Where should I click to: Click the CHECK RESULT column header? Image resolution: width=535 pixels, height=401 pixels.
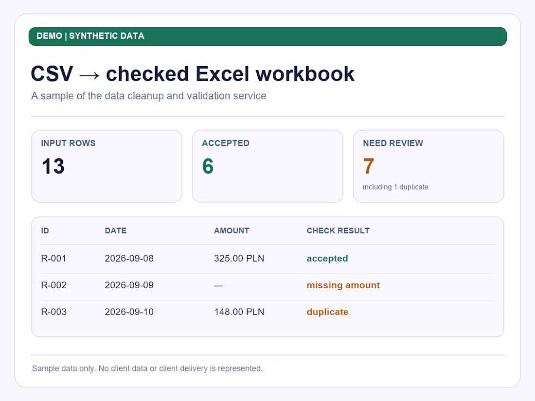click(338, 231)
